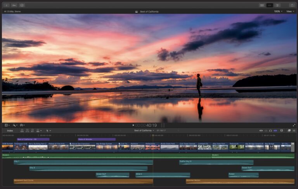Open the Keyword Editor key icon
Screen dimensions: 298x189
coord(14,5)
